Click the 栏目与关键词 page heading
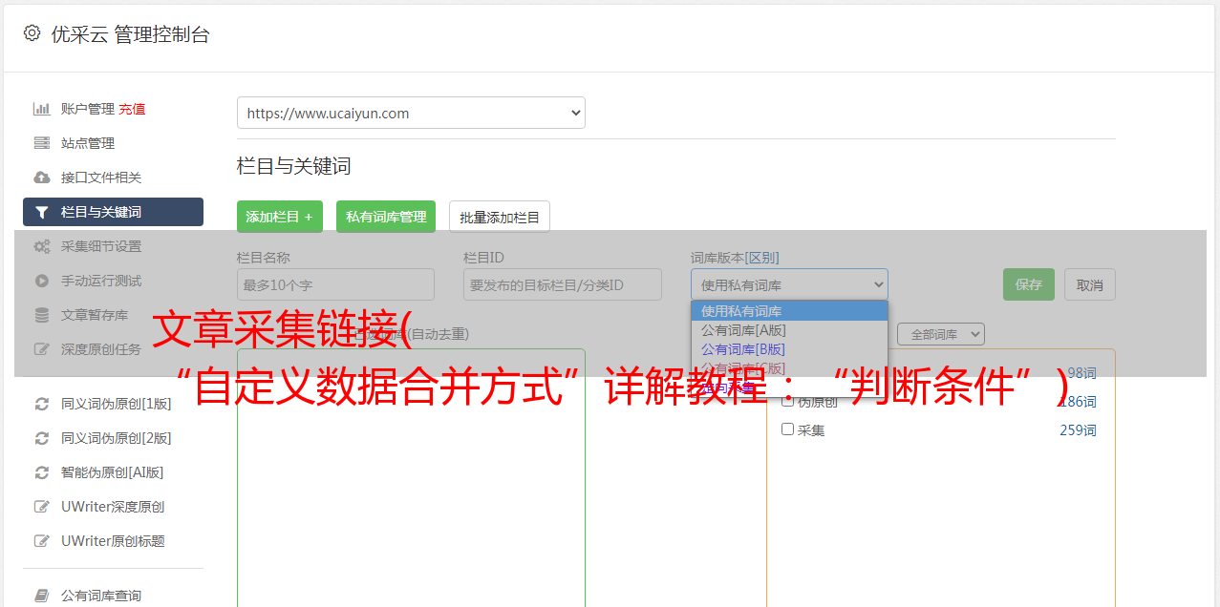This screenshot has width=1220, height=607. 294,166
